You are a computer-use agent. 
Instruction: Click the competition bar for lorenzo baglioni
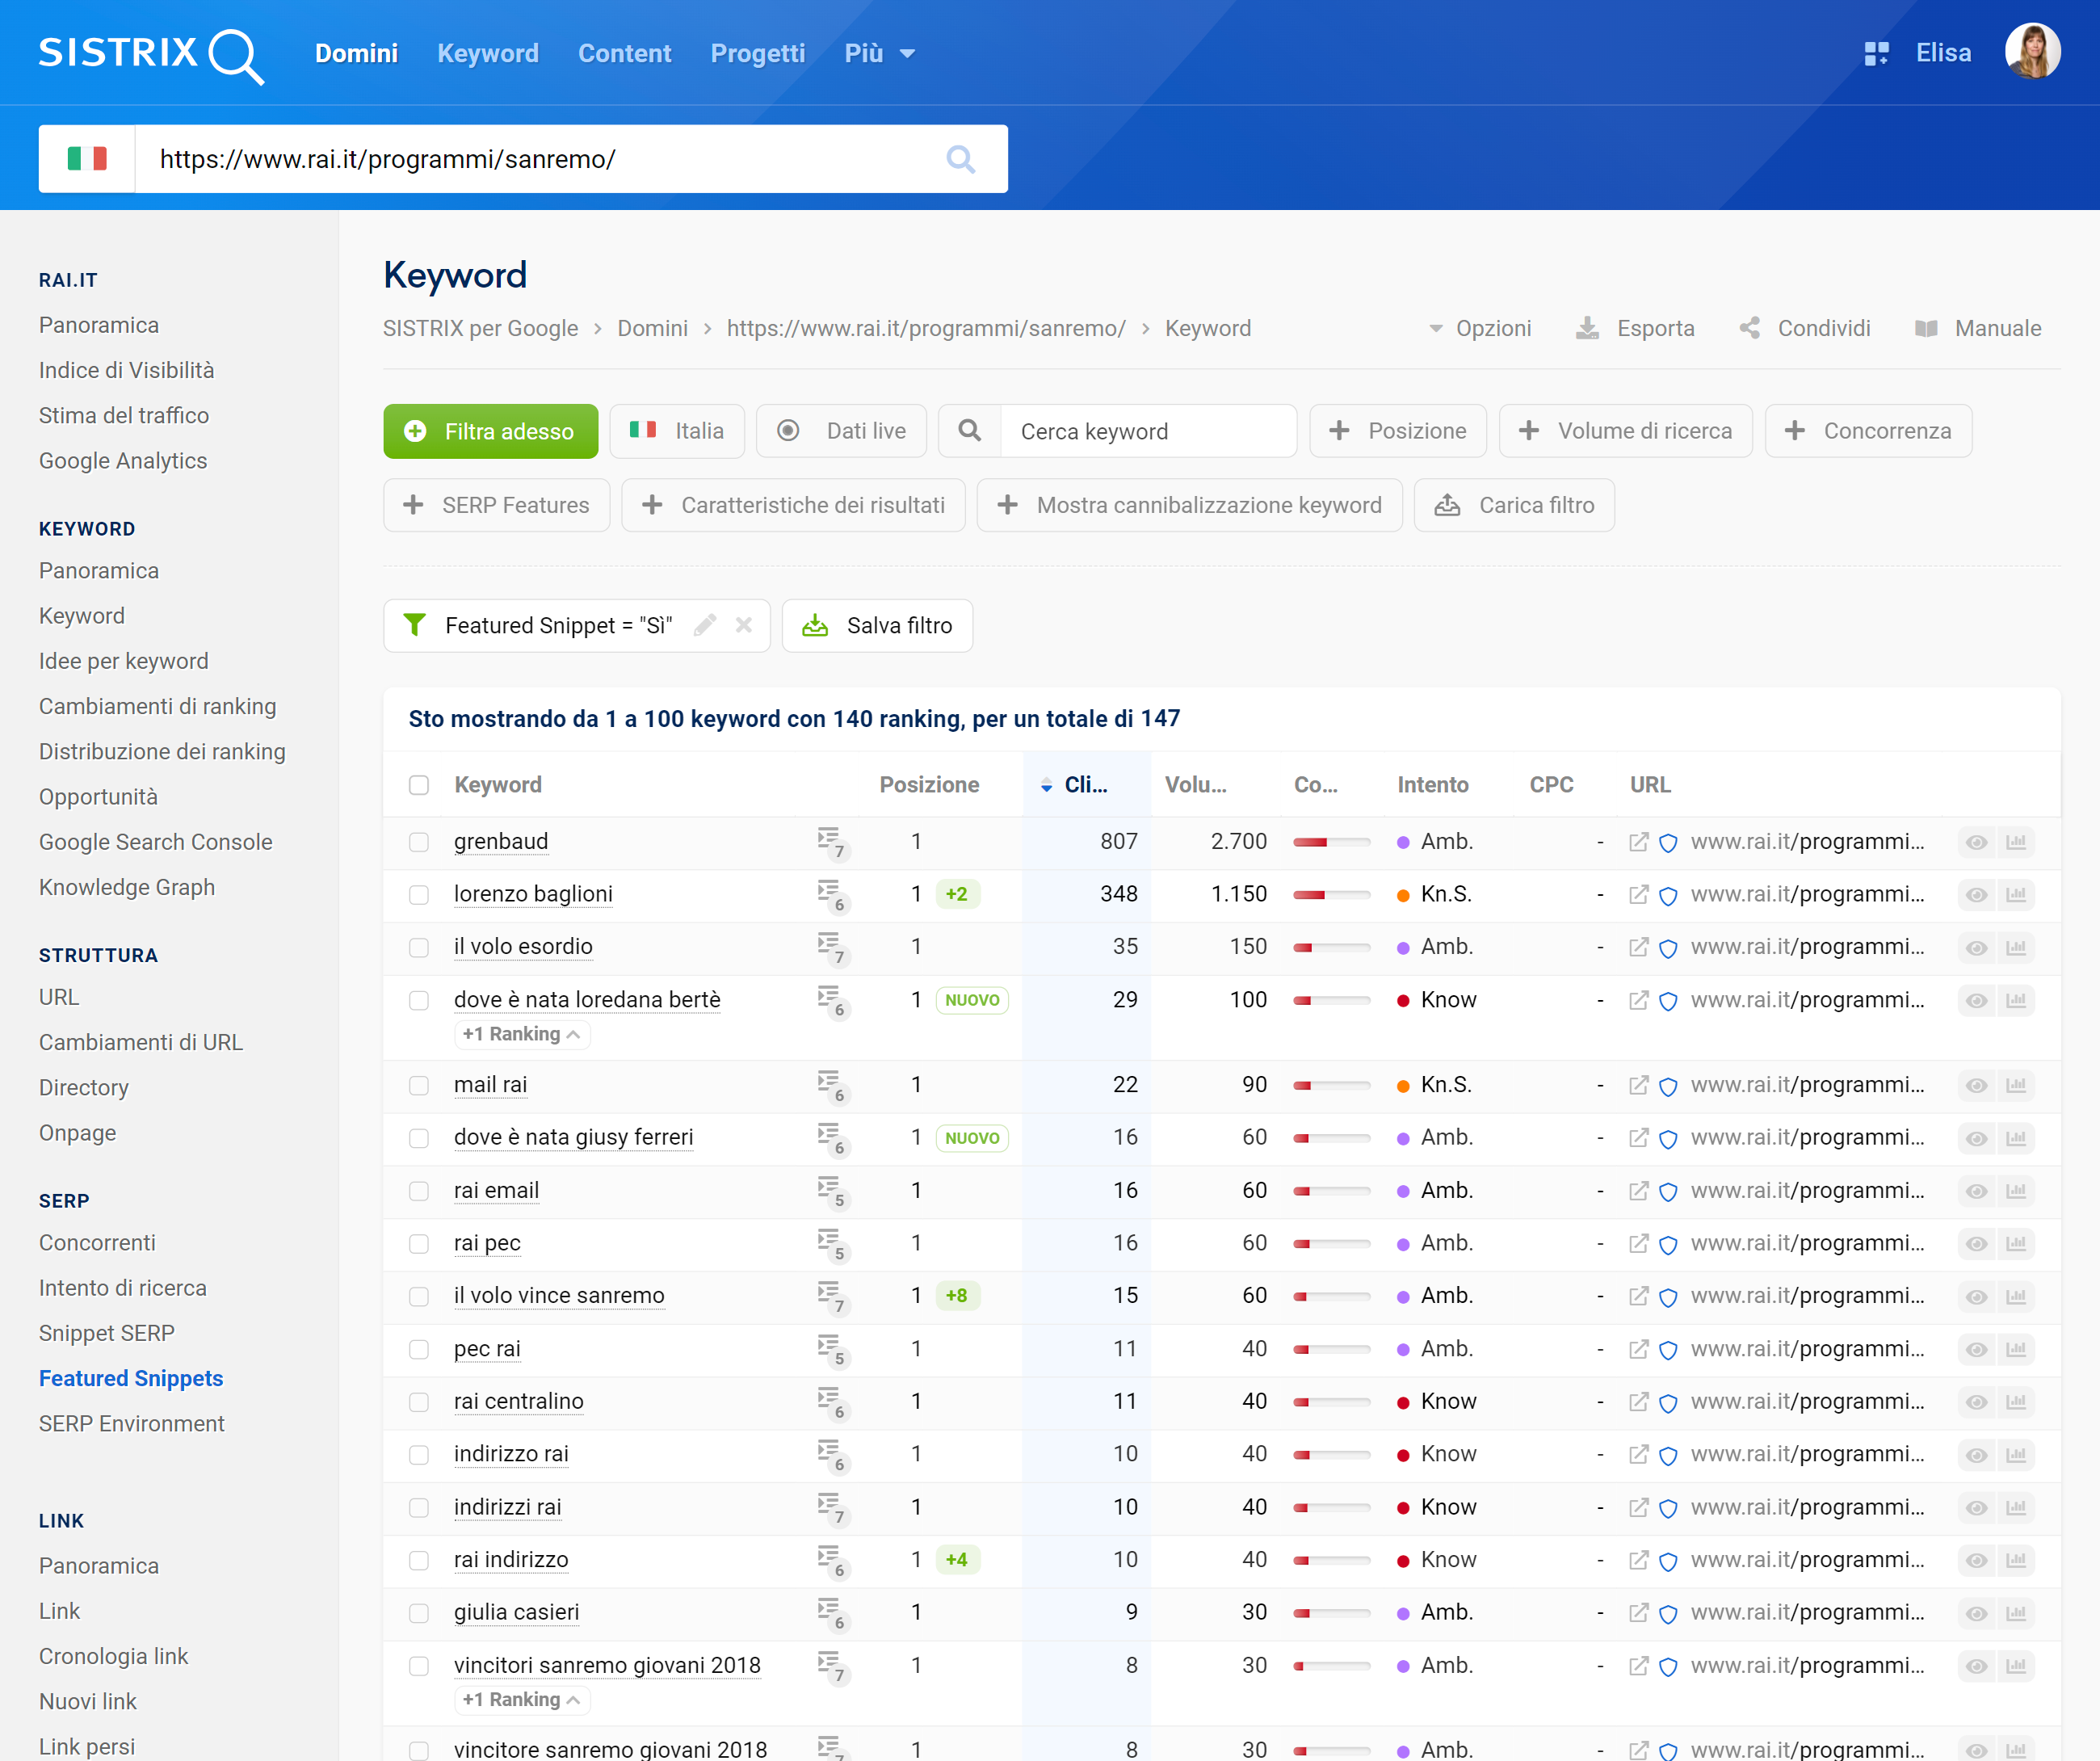[x=1331, y=895]
